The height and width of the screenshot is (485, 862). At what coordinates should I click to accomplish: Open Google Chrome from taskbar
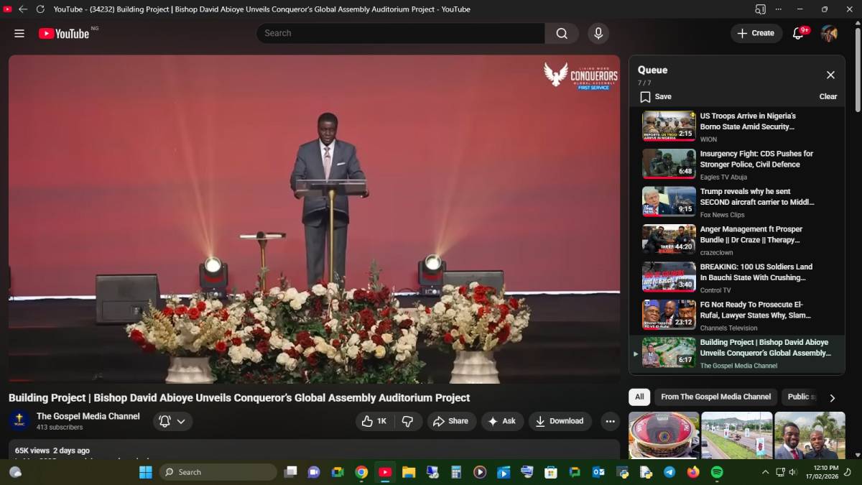click(361, 472)
